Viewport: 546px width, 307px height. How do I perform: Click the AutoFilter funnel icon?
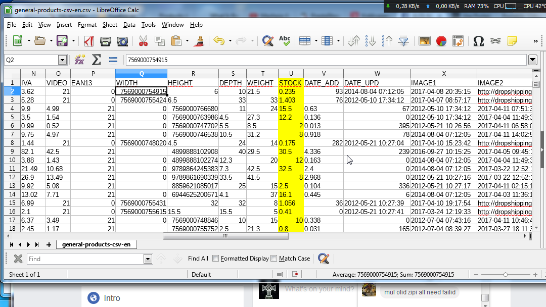coord(403,41)
